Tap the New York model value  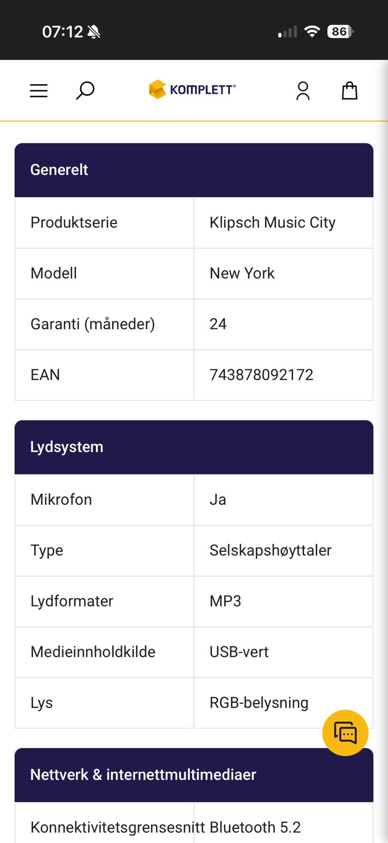[242, 273]
